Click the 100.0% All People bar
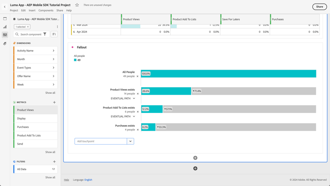The height and width of the screenshot is (186, 330). (x=228, y=74)
